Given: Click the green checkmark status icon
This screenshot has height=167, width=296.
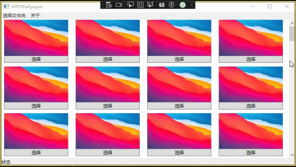Looking at the screenshot, I should pos(183,5).
